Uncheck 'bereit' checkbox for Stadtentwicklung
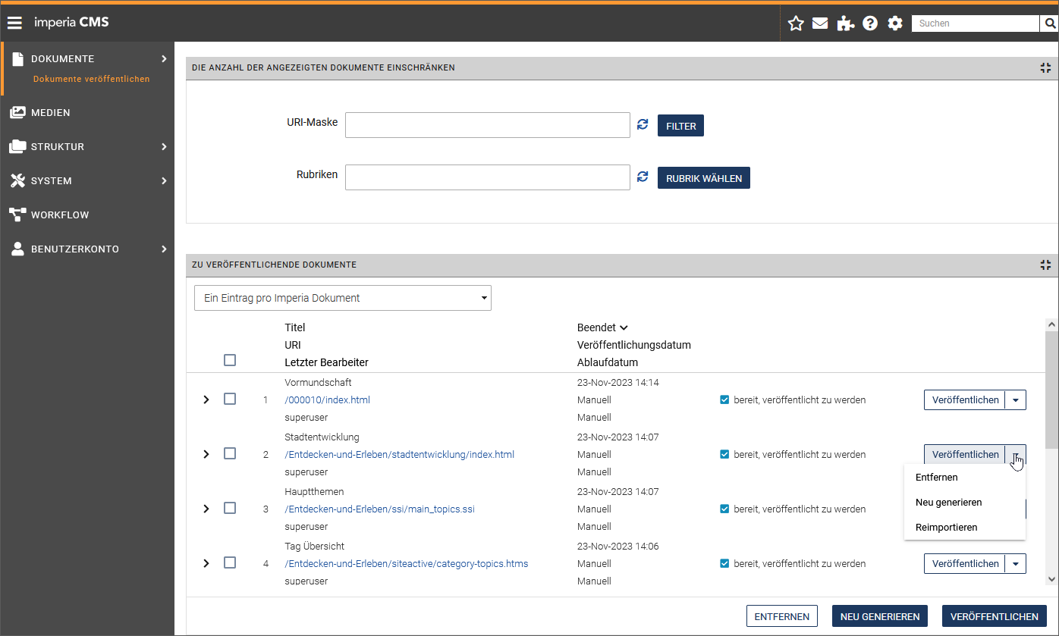 724,454
